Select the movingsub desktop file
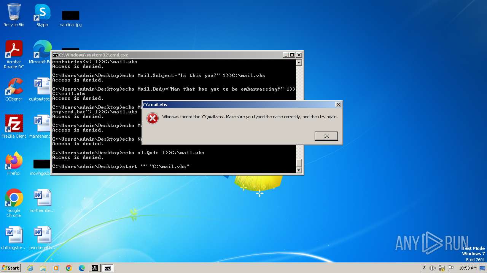Viewport: 487px width, 273px height. click(41, 167)
